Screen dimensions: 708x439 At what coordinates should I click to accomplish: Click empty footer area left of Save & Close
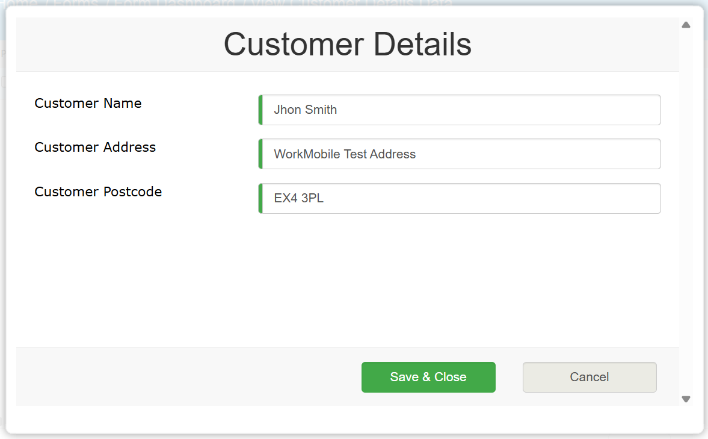coord(180,377)
